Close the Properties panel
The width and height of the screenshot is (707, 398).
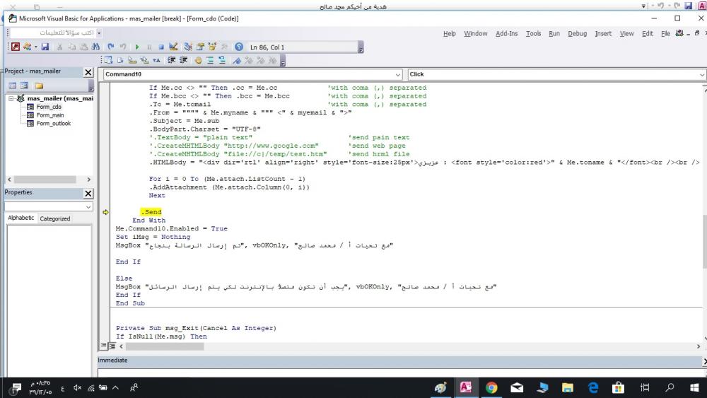tap(88, 194)
